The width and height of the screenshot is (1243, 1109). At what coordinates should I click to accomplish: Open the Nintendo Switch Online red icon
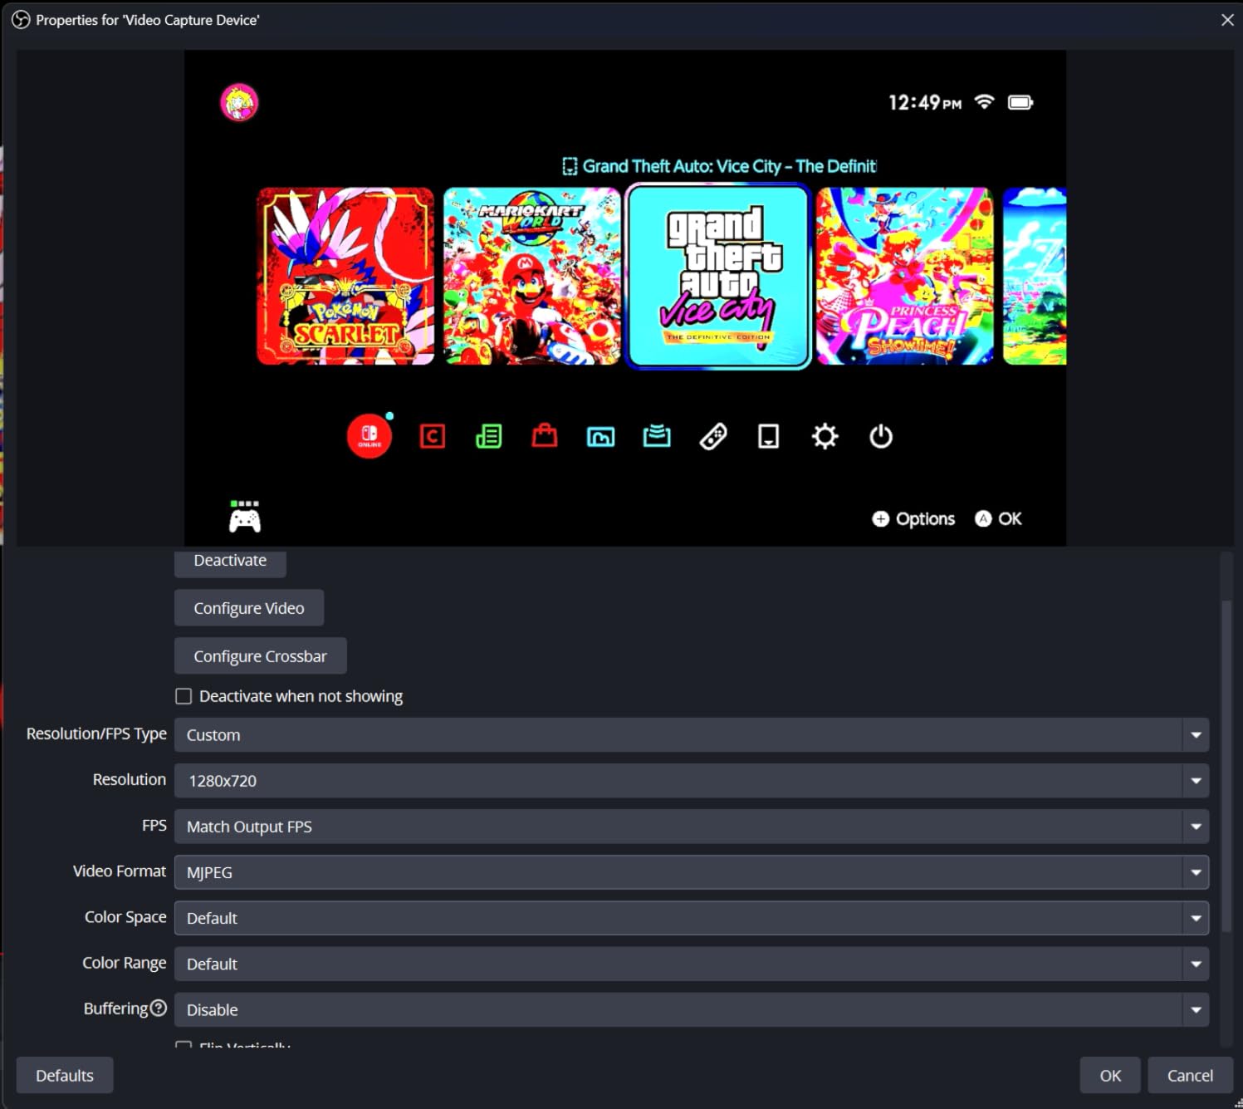(x=369, y=436)
